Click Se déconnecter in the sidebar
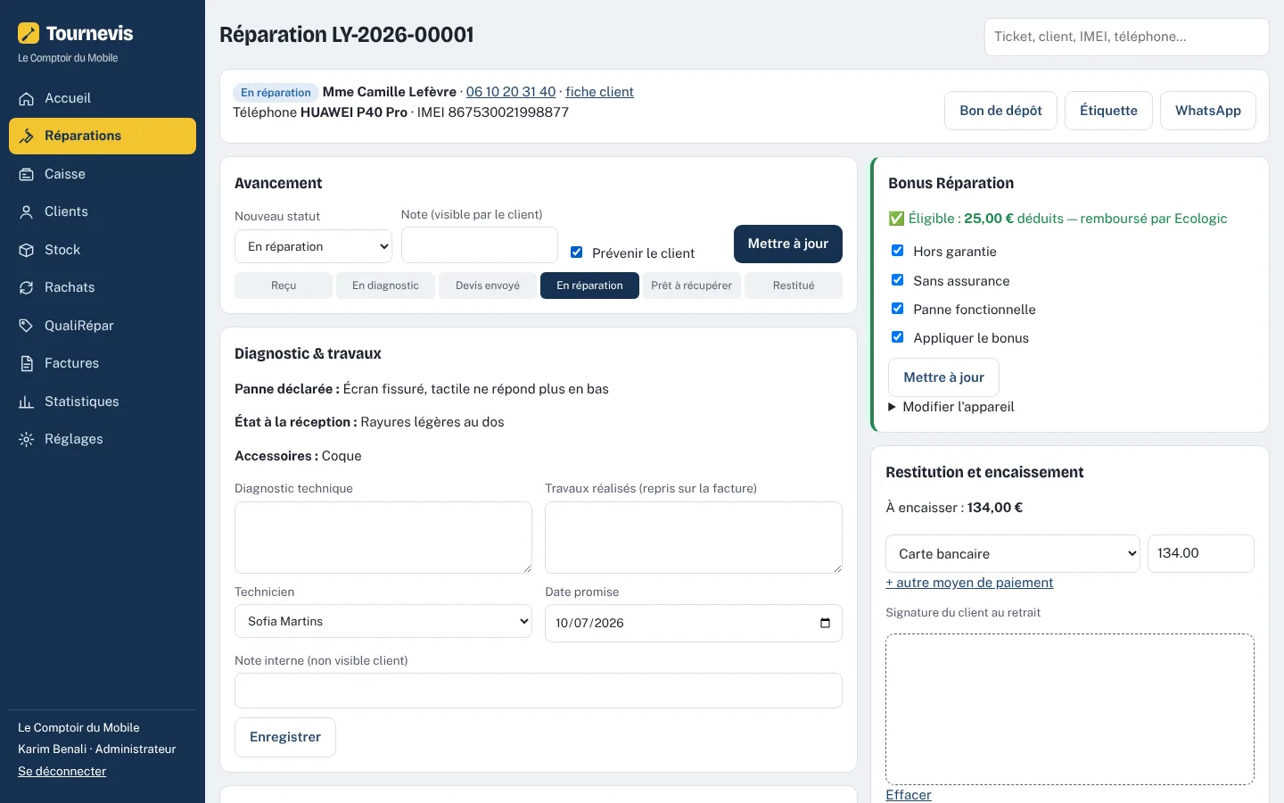Viewport: 1284px width, 803px height. [62, 772]
